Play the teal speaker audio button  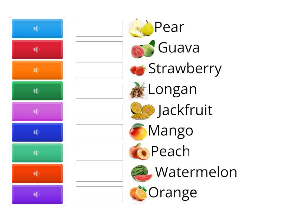point(37,153)
